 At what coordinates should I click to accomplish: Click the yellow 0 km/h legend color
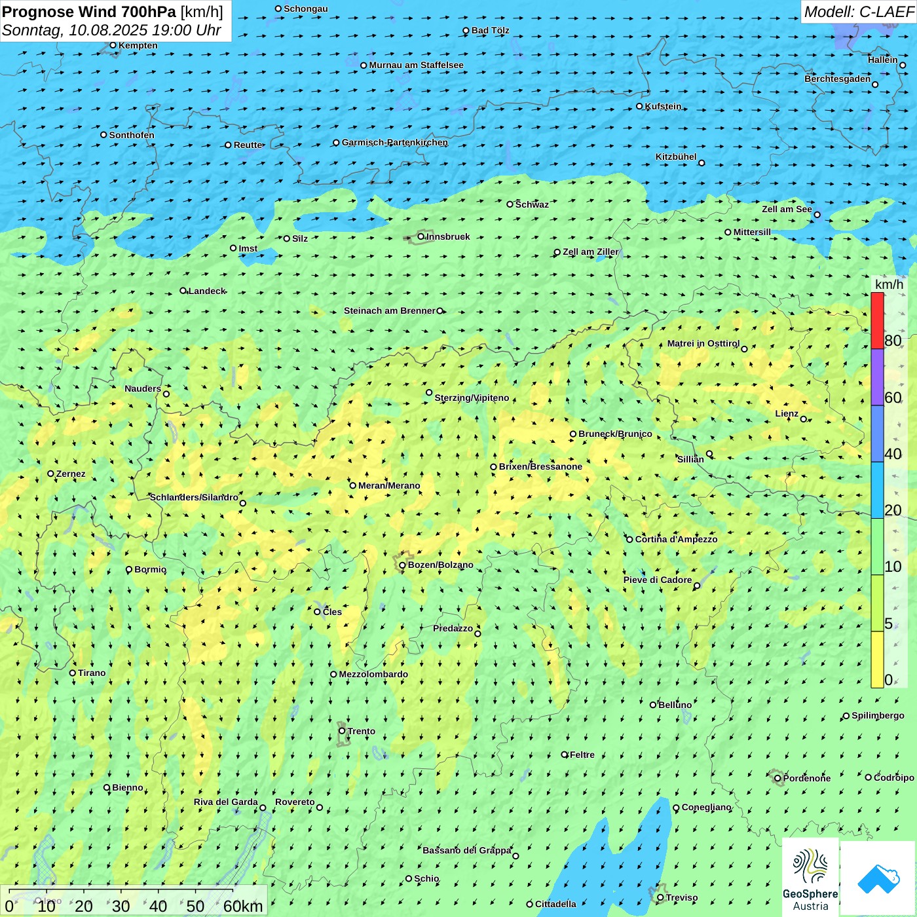point(877,660)
